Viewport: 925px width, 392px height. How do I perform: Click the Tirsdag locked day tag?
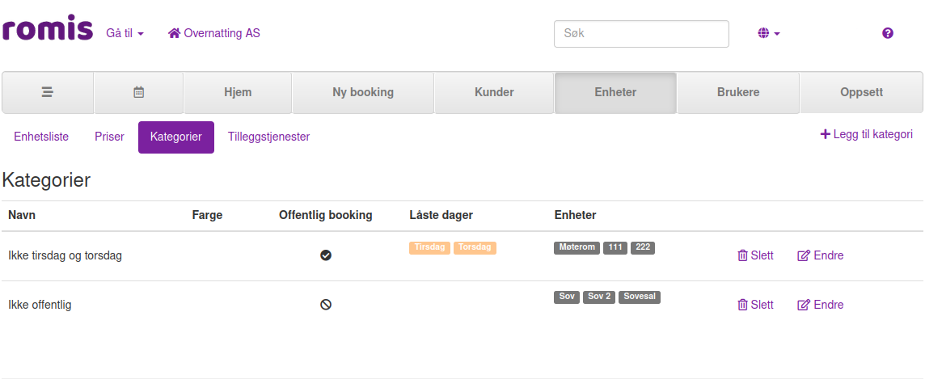tap(429, 247)
